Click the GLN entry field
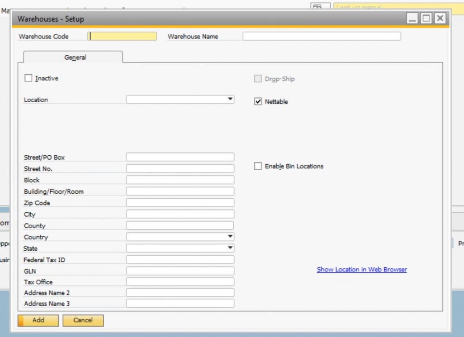This screenshot has width=464, height=337. (x=180, y=270)
